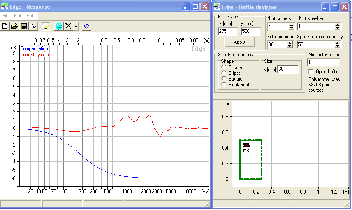Open the File menu in Response window
This screenshot has width=352, height=210.
(x=6, y=16)
